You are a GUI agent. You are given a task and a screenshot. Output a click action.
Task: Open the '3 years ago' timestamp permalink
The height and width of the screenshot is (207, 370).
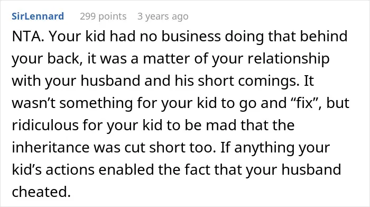coord(163,16)
